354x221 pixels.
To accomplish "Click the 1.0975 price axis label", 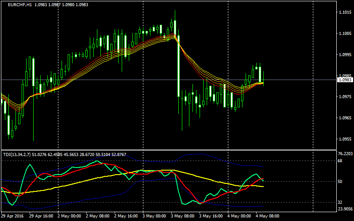I will point(345,97).
